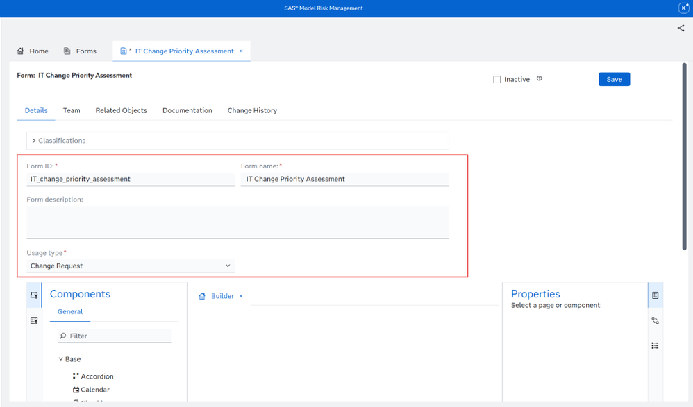
Task: Click the list icon in the right sidebar
Action: (655, 345)
